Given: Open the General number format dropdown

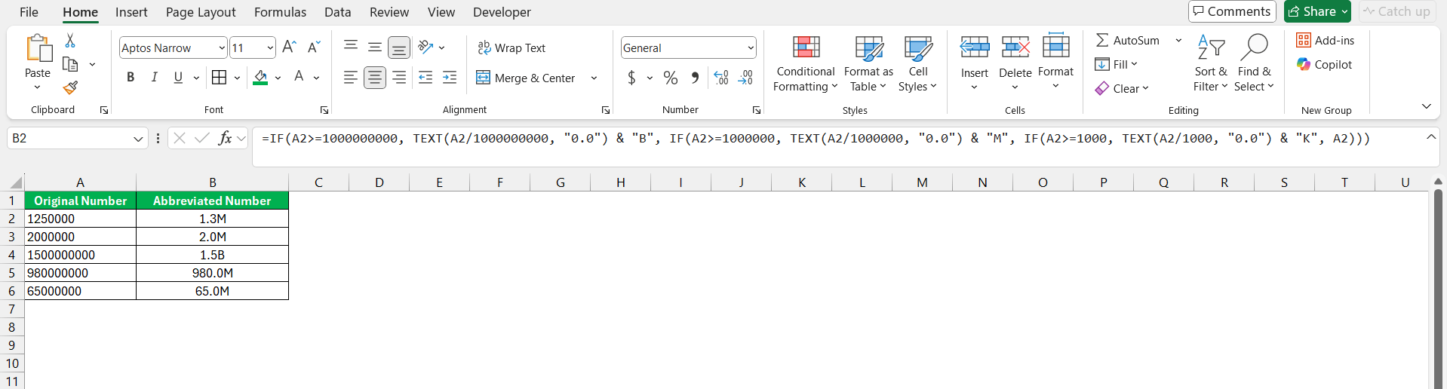Looking at the screenshot, I should pyautogui.click(x=751, y=47).
